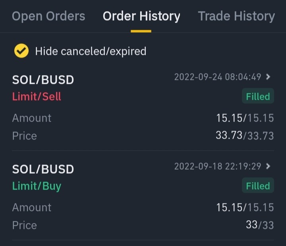Uncheck the yellow Hide canceled/expired checkbox
The height and width of the screenshot is (246, 286).
[21, 51]
